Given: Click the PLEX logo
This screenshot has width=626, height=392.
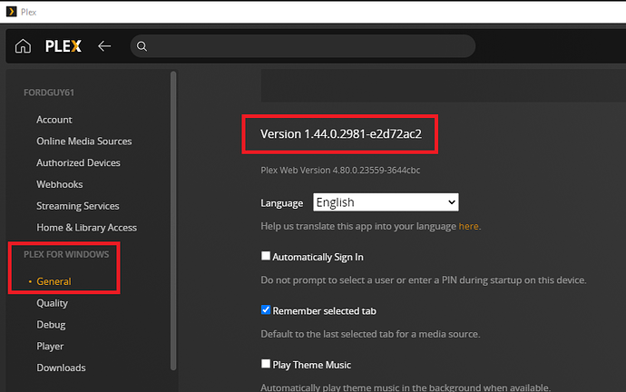Looking at the screenshot, I should [x=64, y=46].
